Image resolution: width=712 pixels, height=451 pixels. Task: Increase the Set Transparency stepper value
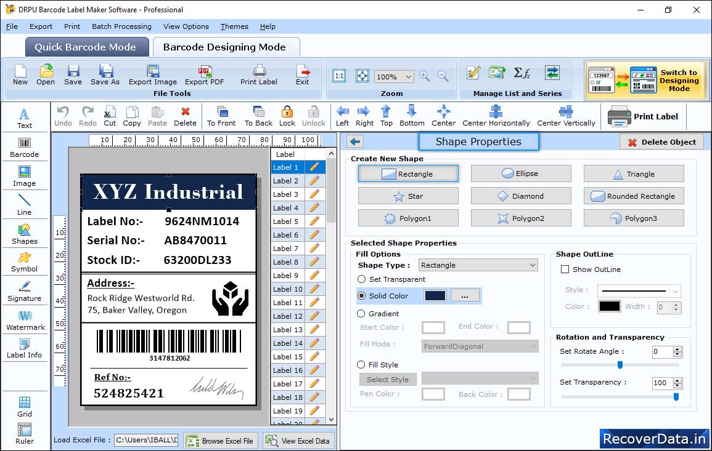coord(677,380)
